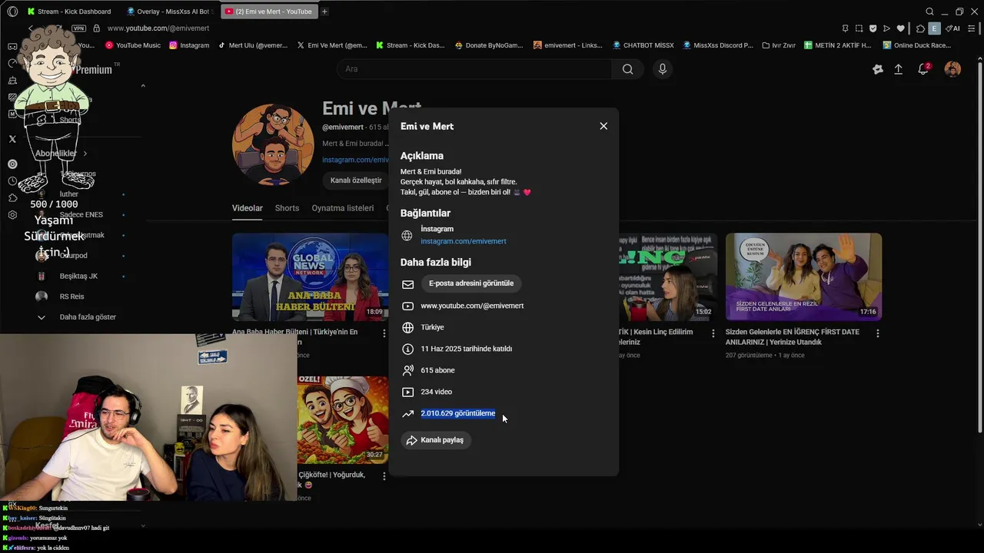The width and height of the screenshot is (984, 553).
Task: Open Çiğköfte ÖZEL video thumbnail
Action: point(343,419)
